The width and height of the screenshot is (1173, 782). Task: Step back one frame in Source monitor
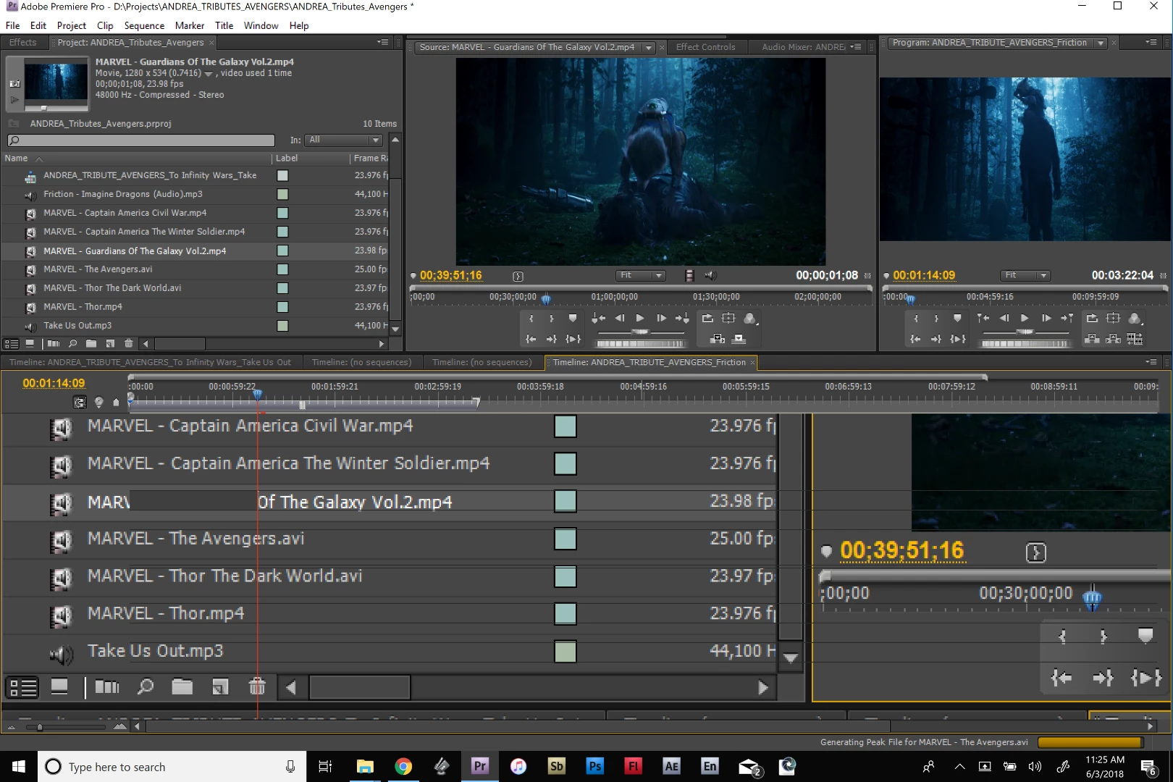[x=620, y=318]
